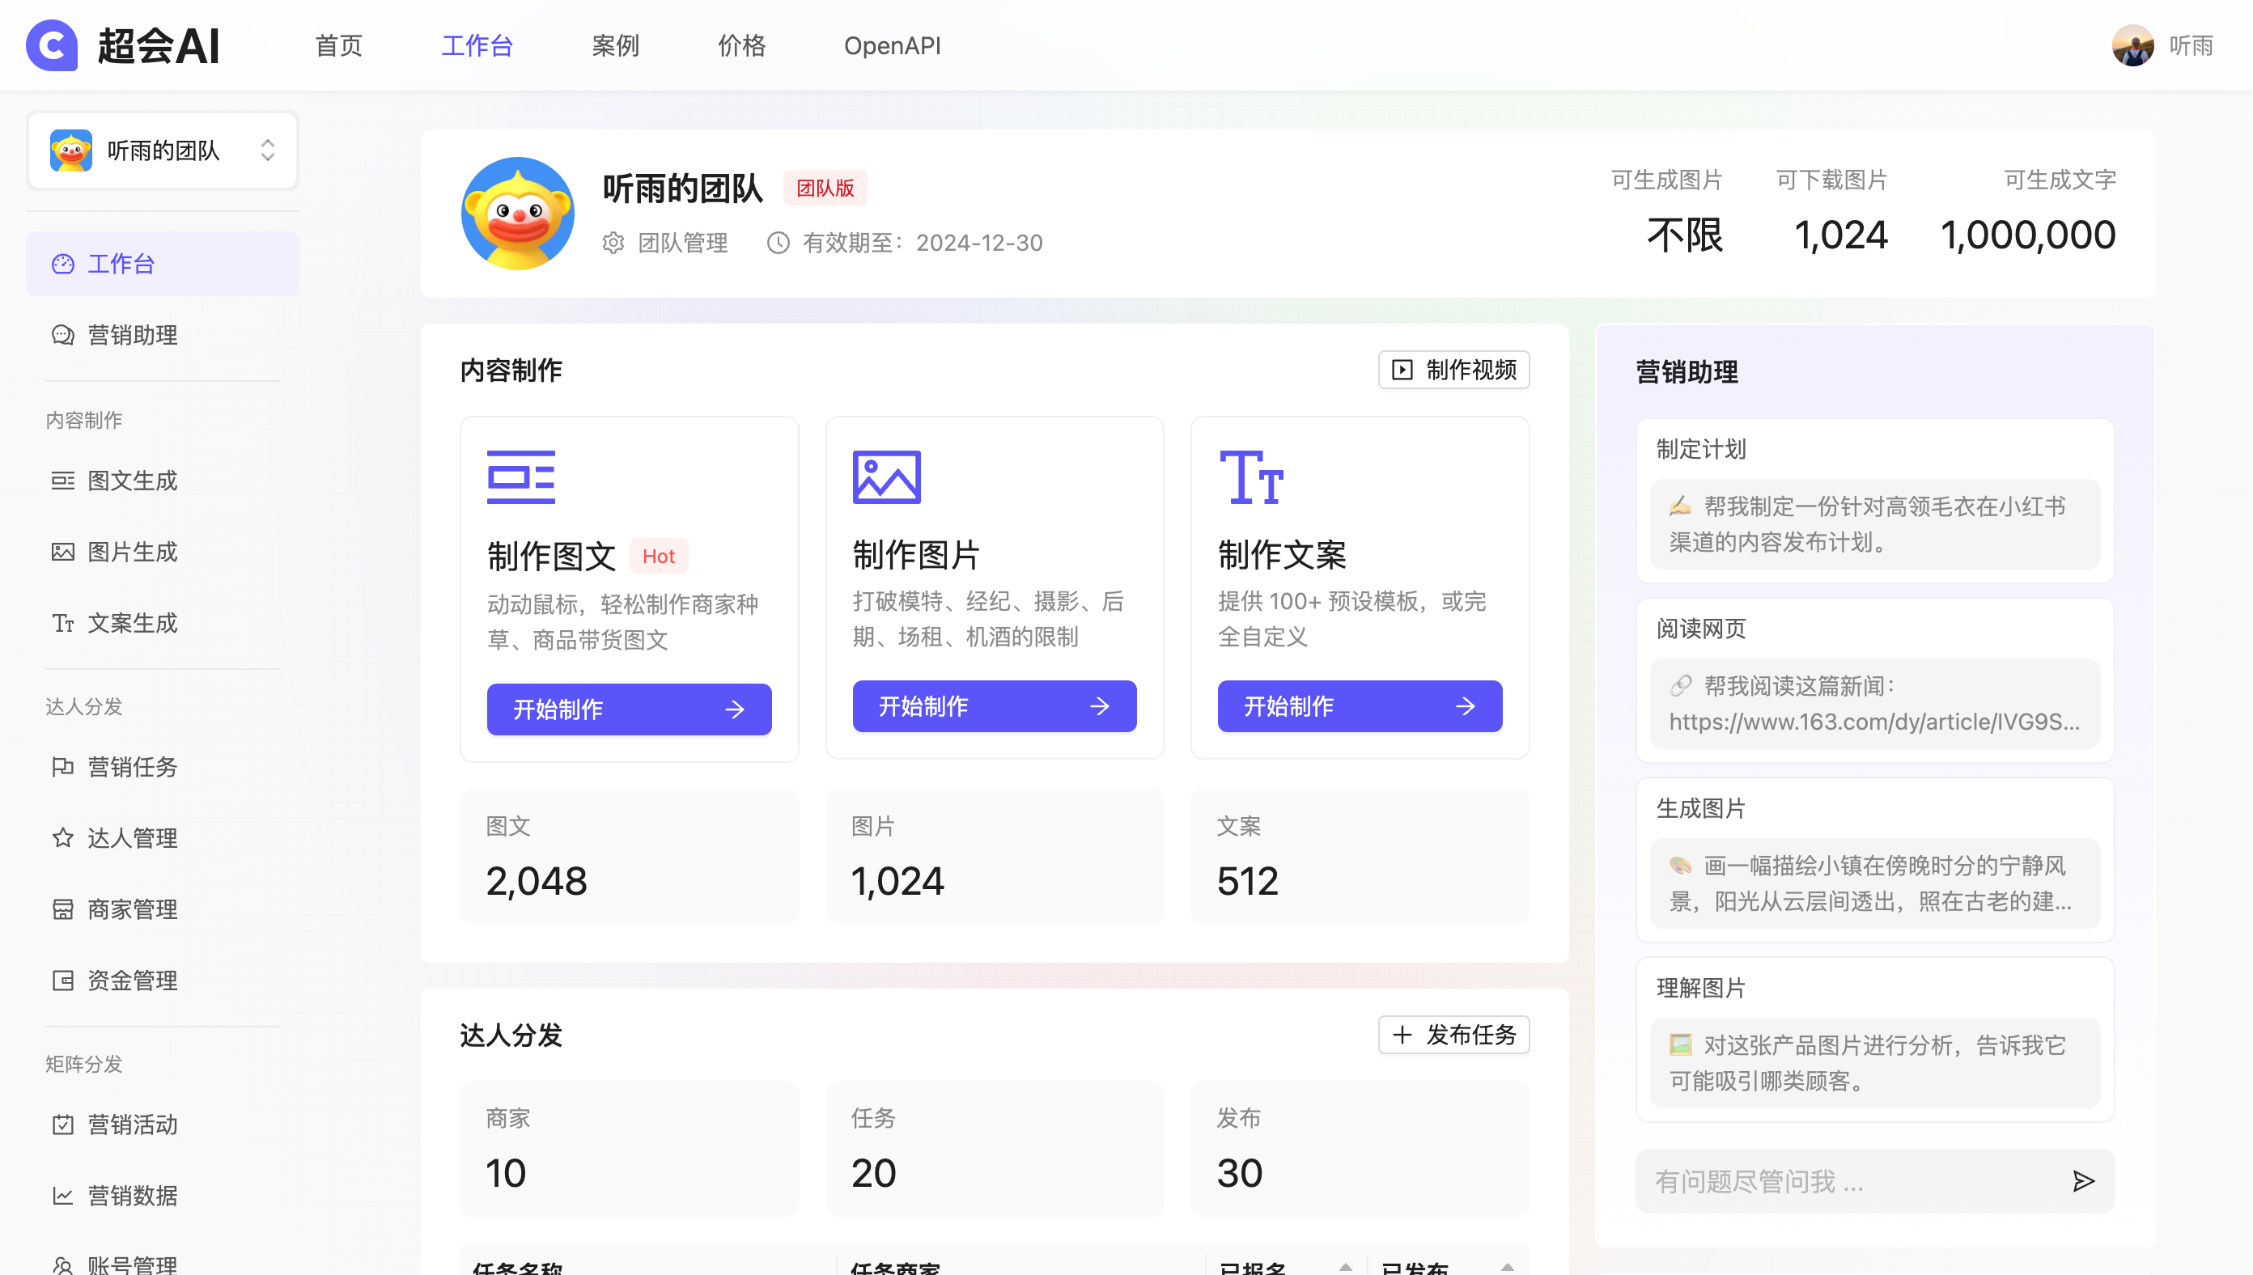Sort by 已发布 column arrow
This screenshot has width=2253, height=1275.
(x=1507, y=1266)
